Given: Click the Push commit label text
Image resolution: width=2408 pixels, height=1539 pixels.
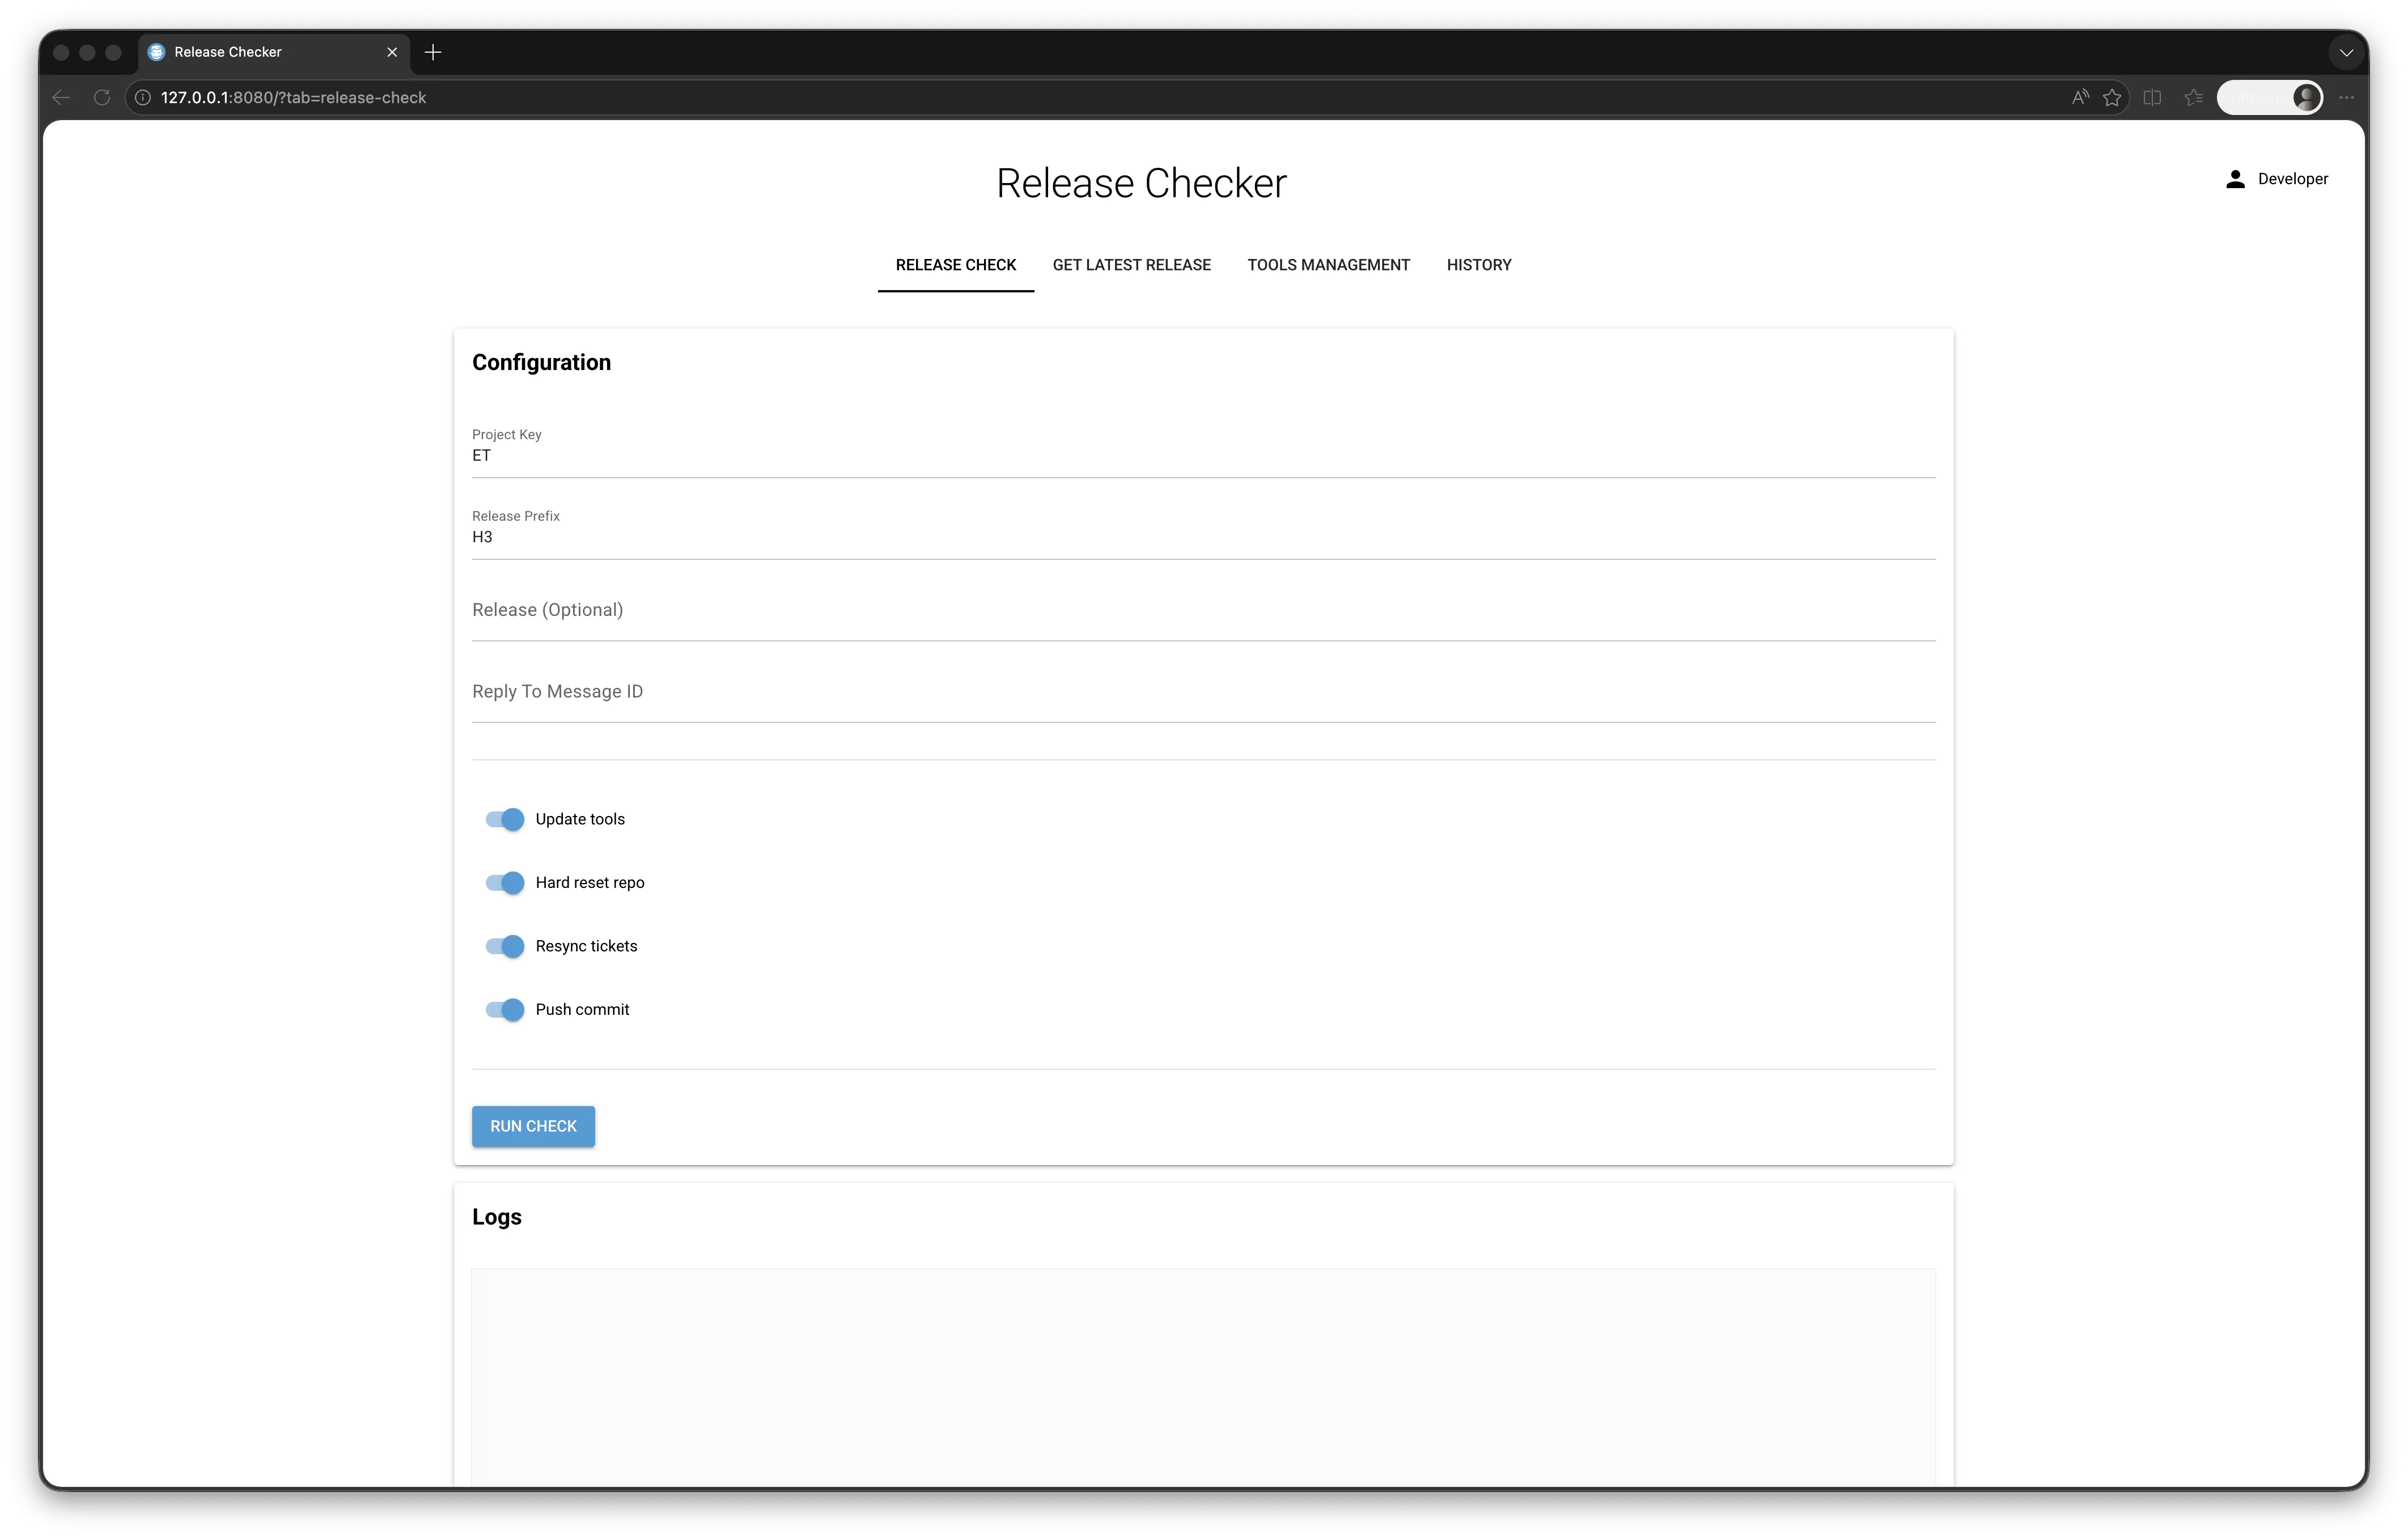Looking at the screenshot, I should coord(582,1009).
